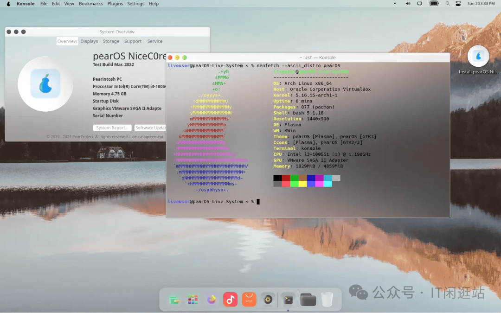The width and height of the screenshot is (501, 313).
Task: Click the clock showing Sun 20 3:33 PM
Action: pos(481,4)
